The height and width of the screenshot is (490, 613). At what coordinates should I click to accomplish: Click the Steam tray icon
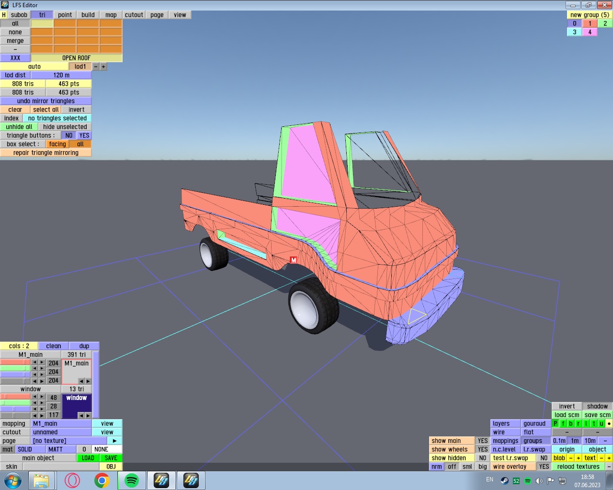(x=504, y=480)
